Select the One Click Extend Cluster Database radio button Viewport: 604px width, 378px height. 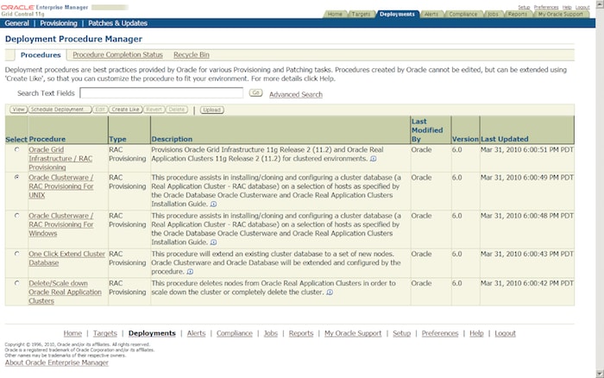click(x=17, y=254)
